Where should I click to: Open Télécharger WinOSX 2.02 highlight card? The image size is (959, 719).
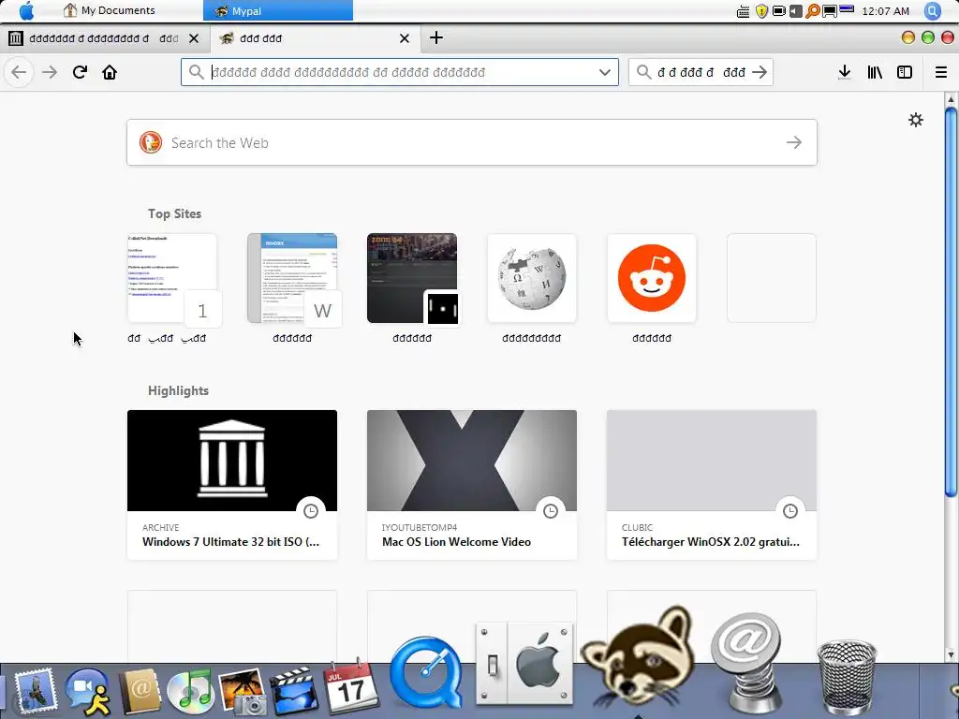point(712,485)
